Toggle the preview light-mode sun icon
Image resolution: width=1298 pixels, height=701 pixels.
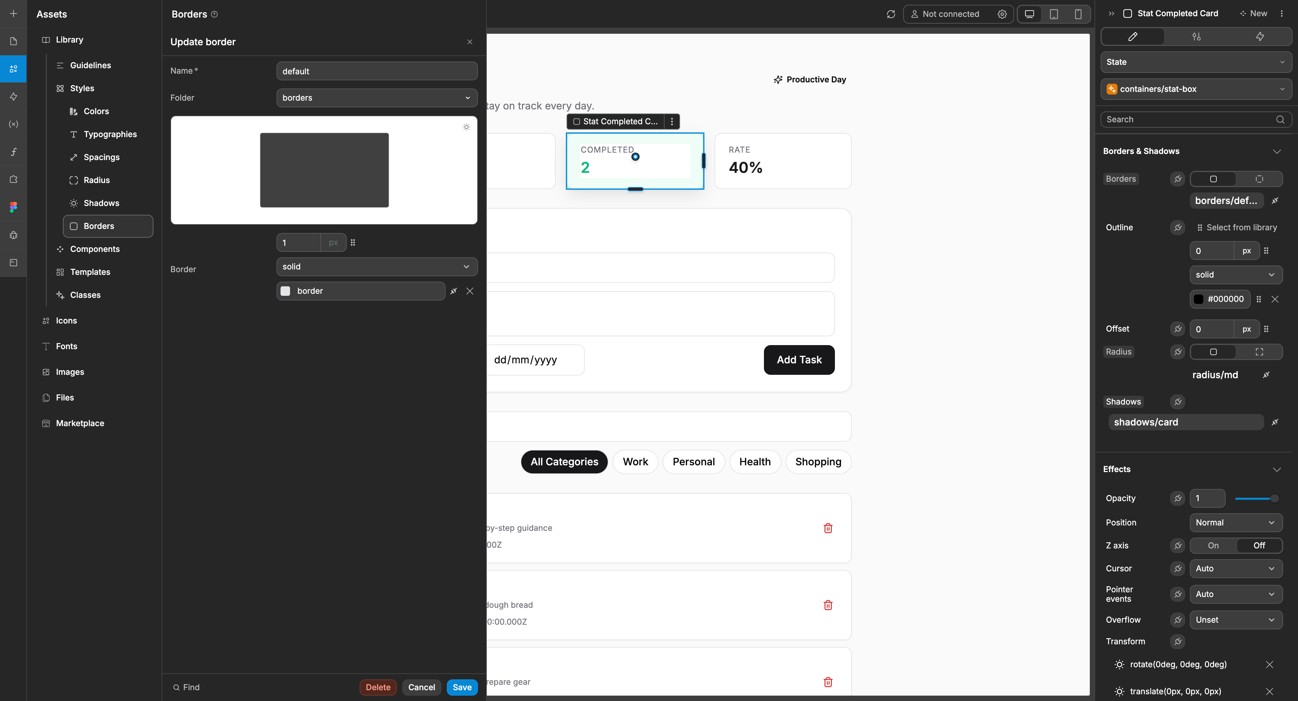[x=466, y=127]
